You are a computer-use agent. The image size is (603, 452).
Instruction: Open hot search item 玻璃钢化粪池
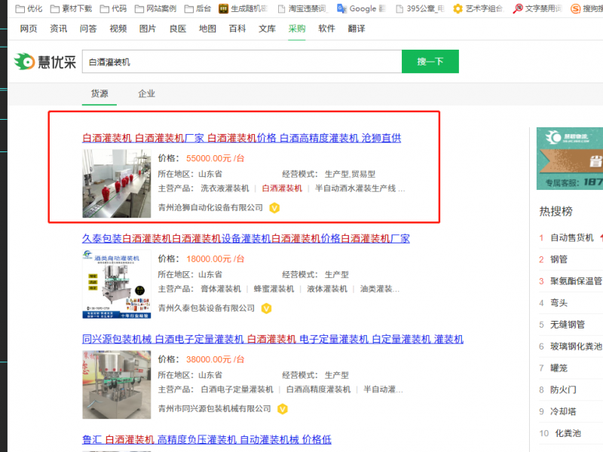576,347
